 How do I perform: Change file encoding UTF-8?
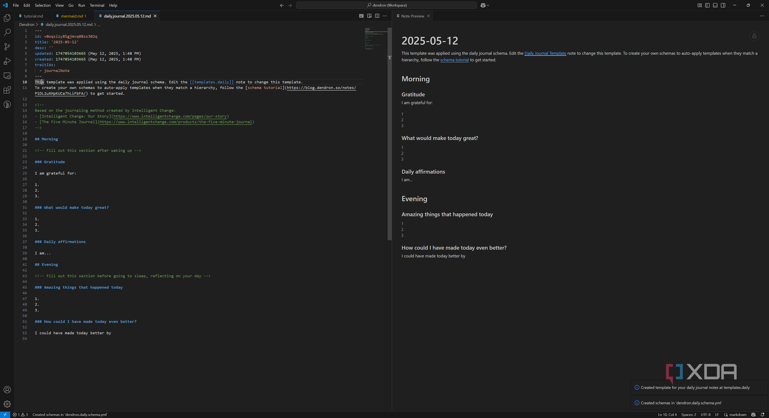tap(705, 414)
